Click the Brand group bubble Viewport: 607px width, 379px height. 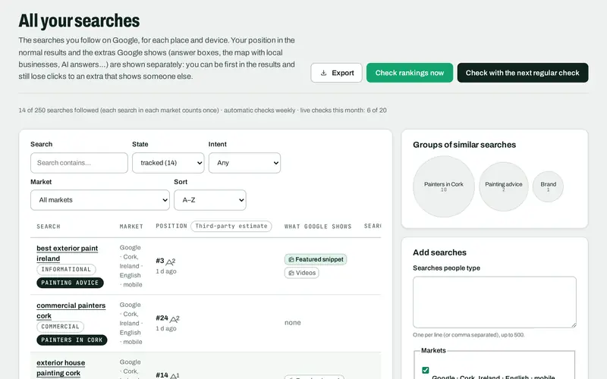[548, 186]
